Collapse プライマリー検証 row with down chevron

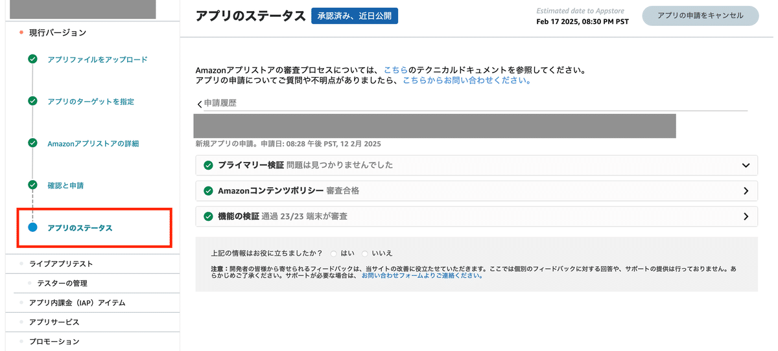[x=746, y=165]
